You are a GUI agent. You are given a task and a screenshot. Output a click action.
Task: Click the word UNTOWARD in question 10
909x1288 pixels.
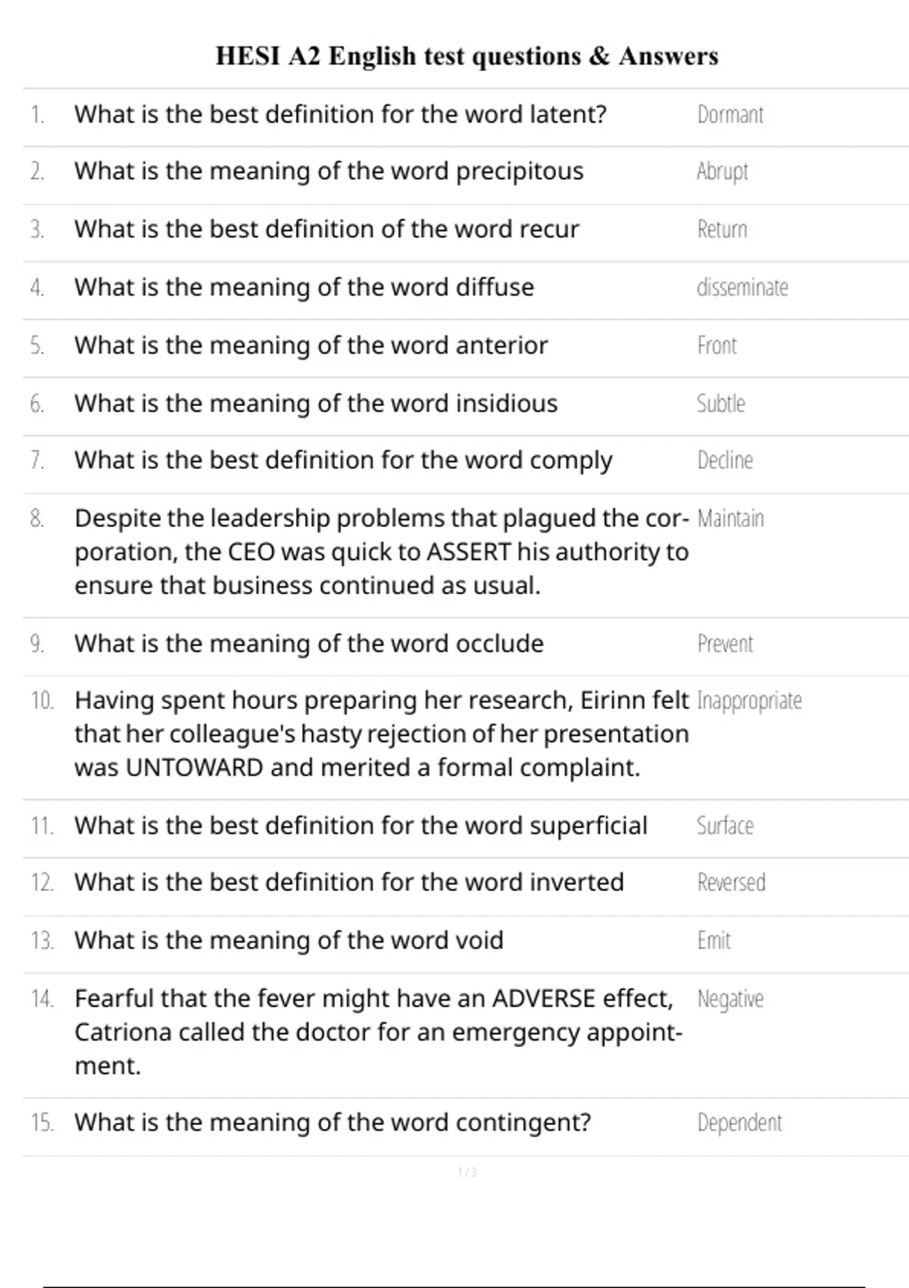(x=194, y=767)
